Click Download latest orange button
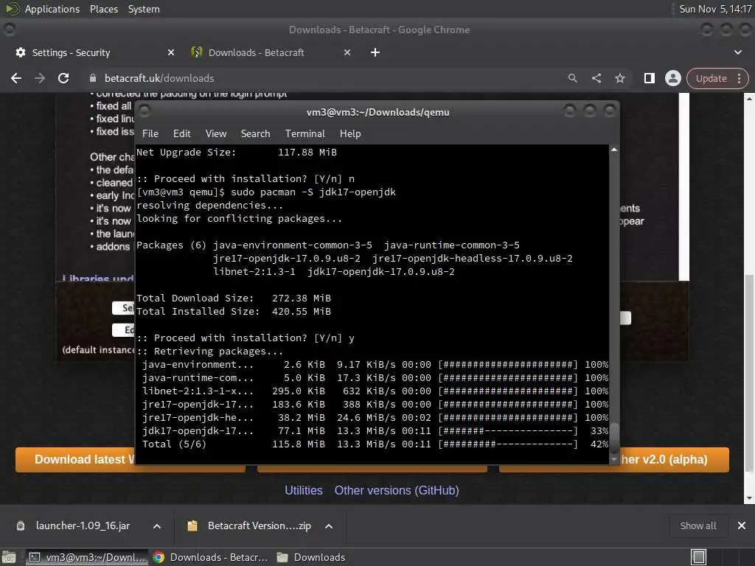Screen dimensions: 755x566 (x=75, y=460)
